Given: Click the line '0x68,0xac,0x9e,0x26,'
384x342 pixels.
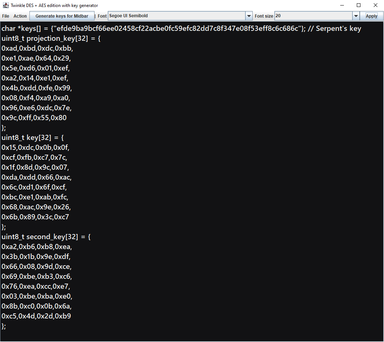Looking at the screenshot, I should pos(36,207).
